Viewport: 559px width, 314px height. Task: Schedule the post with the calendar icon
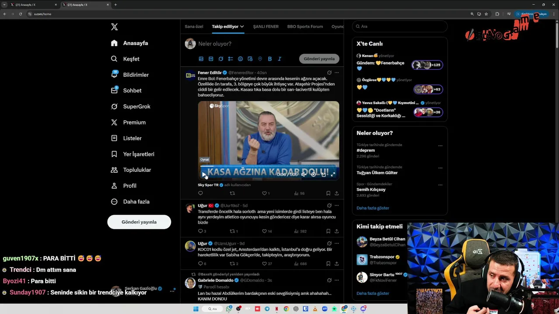tap(250, 59)
